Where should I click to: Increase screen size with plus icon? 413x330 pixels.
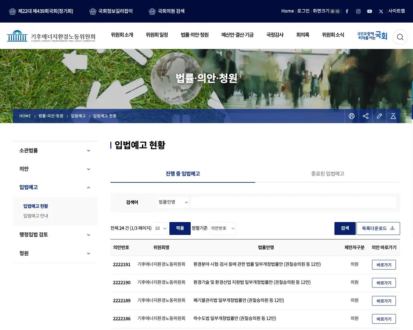tap(332, 11)
